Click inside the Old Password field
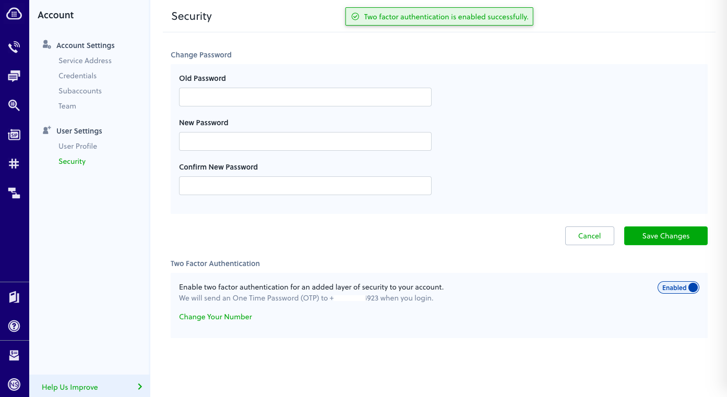This screenshot has width=727, height=397. [x=305, y=97]
